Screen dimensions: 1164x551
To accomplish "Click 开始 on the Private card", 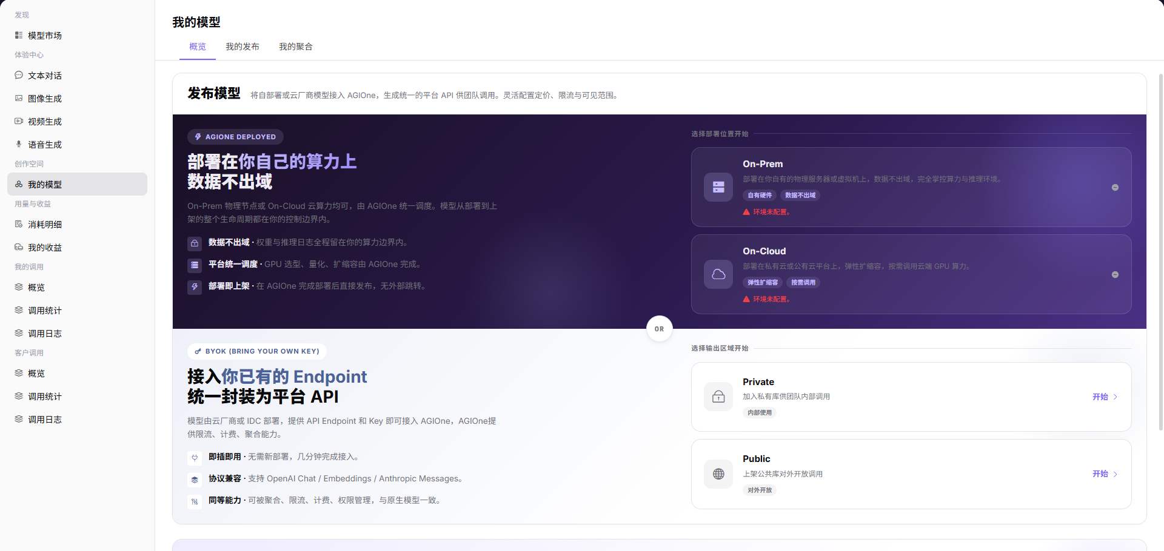I will click(1100, 397).
